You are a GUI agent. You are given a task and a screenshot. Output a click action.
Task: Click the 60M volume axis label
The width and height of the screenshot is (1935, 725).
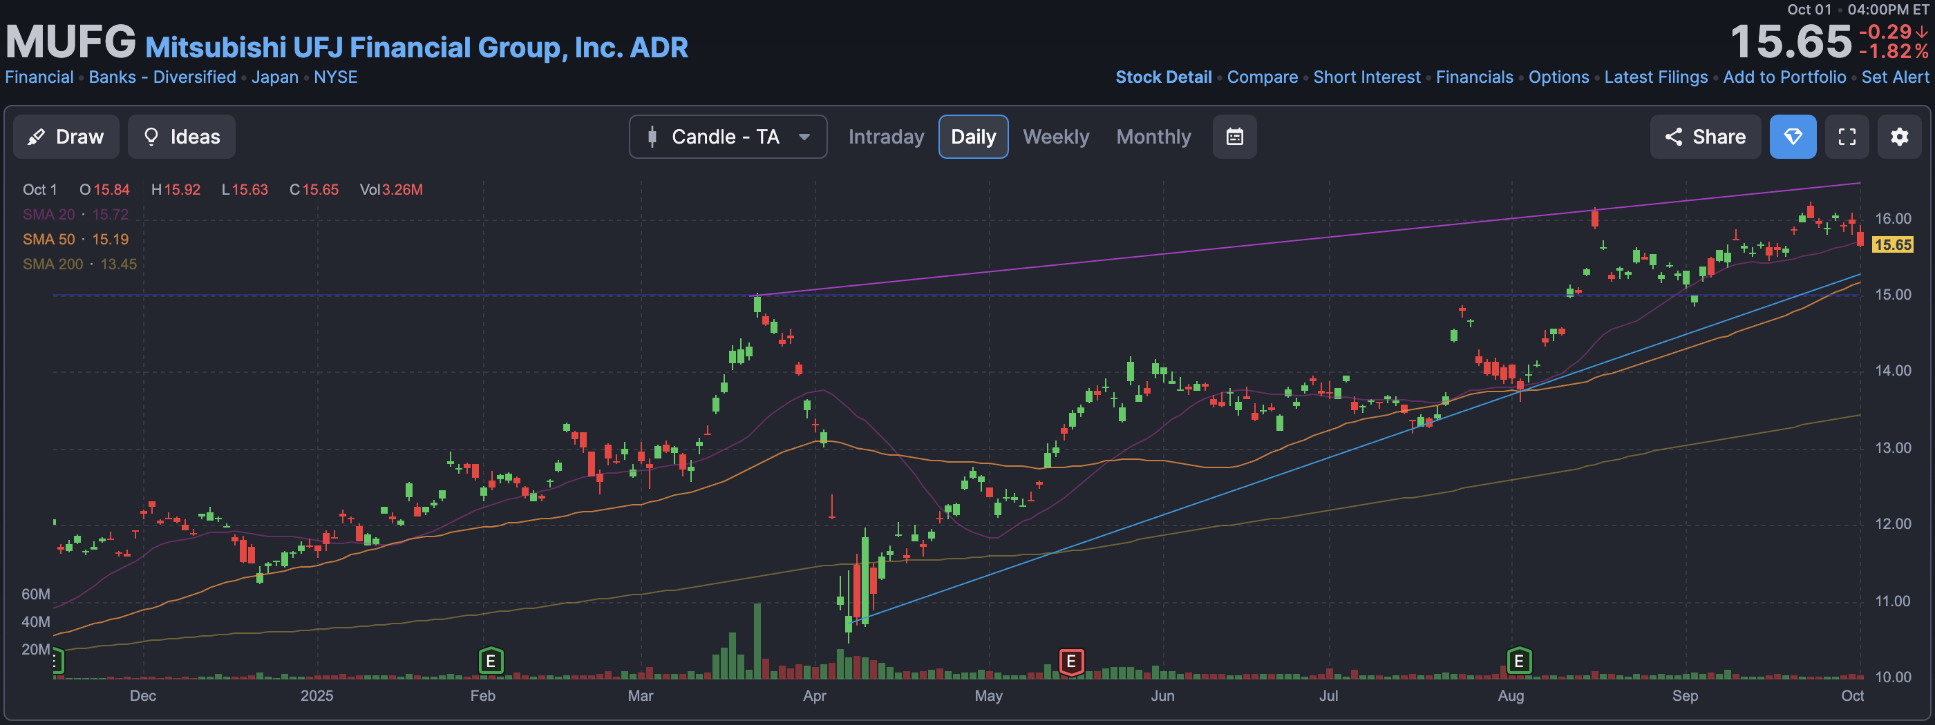(x=35, y=594)
